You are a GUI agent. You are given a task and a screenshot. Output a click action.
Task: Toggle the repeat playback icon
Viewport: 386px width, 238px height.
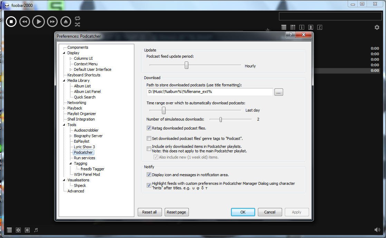(77, 18)
